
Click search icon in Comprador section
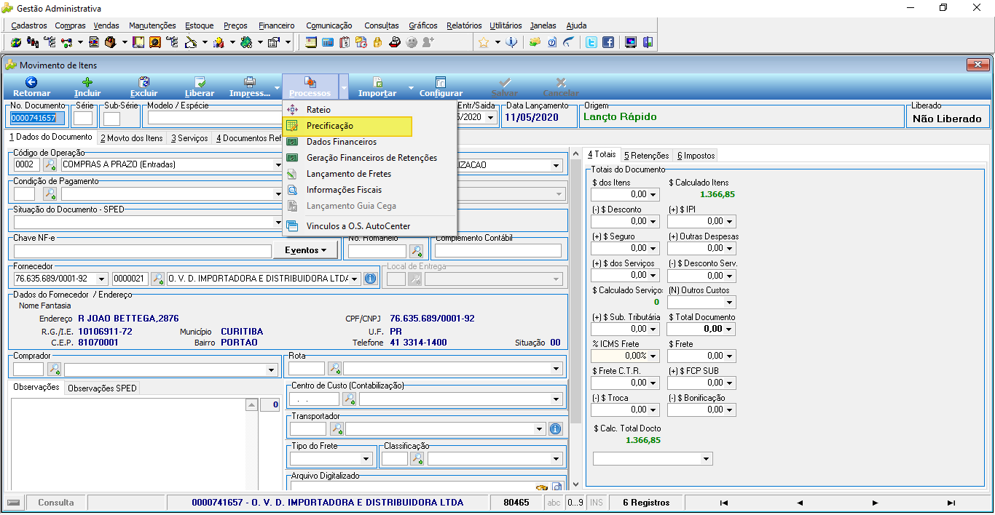point(54,369)
